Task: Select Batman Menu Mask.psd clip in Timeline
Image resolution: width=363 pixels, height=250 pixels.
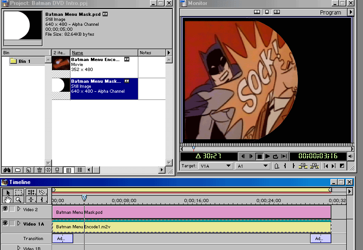Action: (192, 212)
